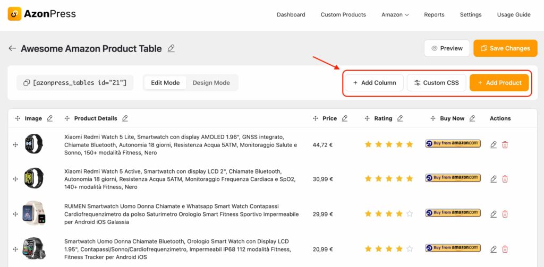Screen dimensions: 544x267
Task: Click the AzonPress logo
Action: (41, 14)
